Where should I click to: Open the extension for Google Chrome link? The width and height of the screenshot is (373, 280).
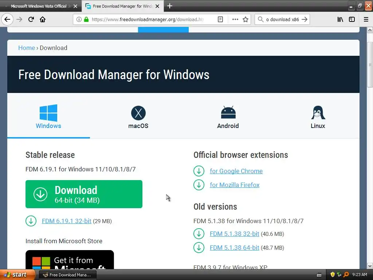[236, 171]
